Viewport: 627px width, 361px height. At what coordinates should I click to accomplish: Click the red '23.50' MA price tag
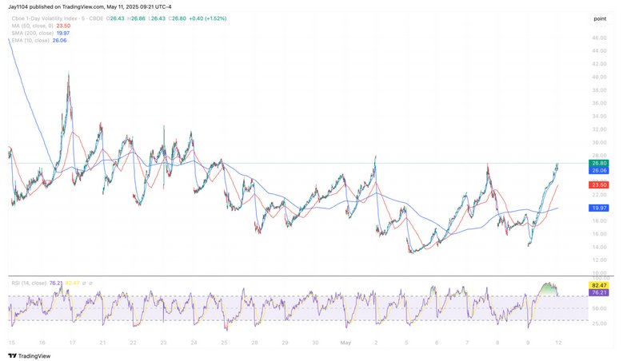599,185
